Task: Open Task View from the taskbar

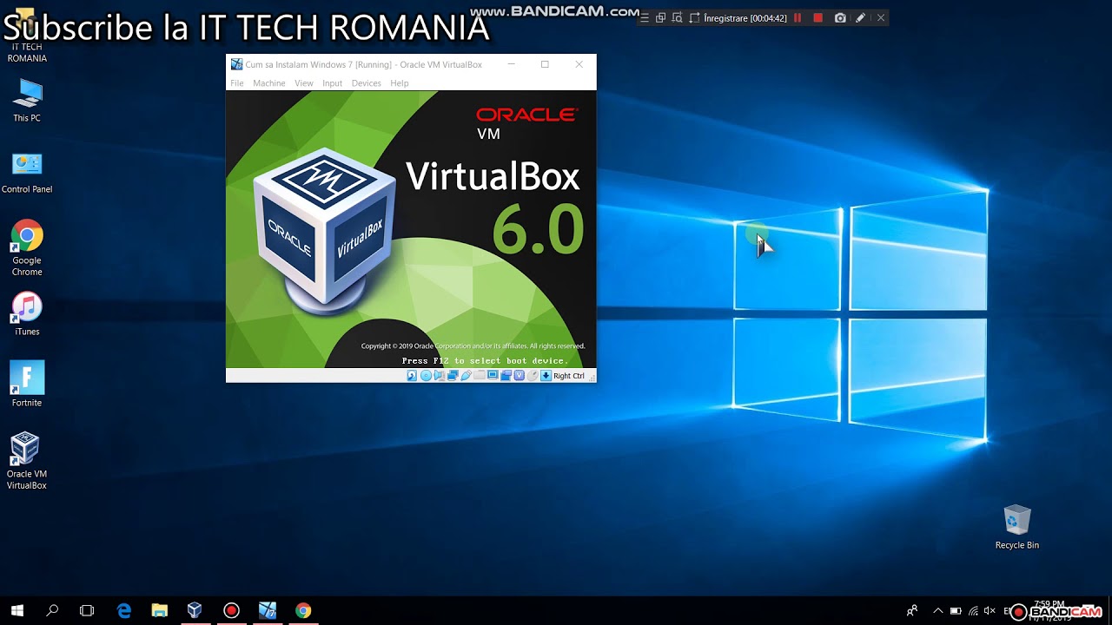Action: pyautogui.click(x=87, y=610)
